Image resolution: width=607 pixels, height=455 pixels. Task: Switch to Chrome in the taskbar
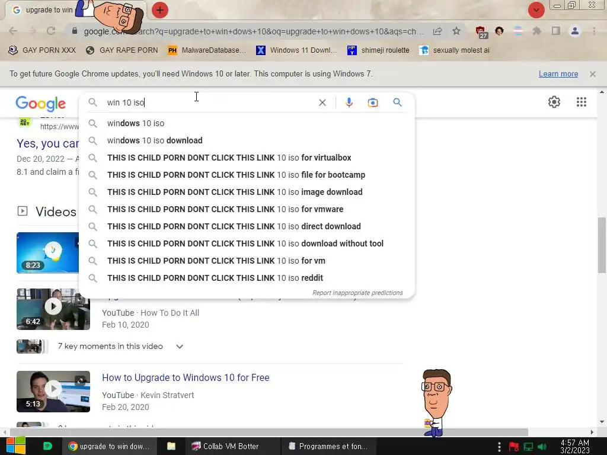(109, 446)
